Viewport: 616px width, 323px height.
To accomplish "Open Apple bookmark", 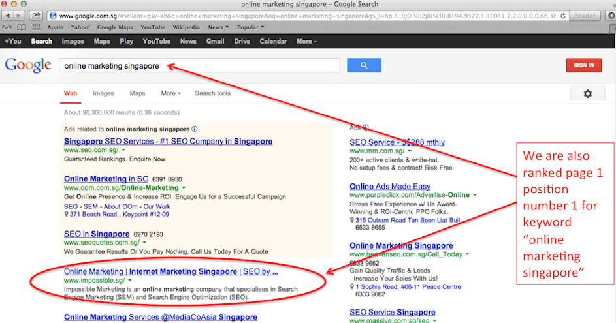I will 55,27.
